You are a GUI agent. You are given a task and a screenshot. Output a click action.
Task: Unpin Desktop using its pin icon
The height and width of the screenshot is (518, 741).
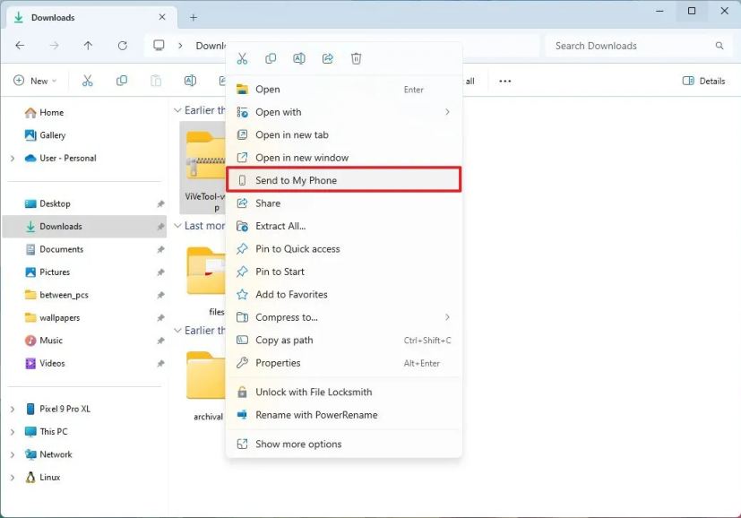point(160,203)
